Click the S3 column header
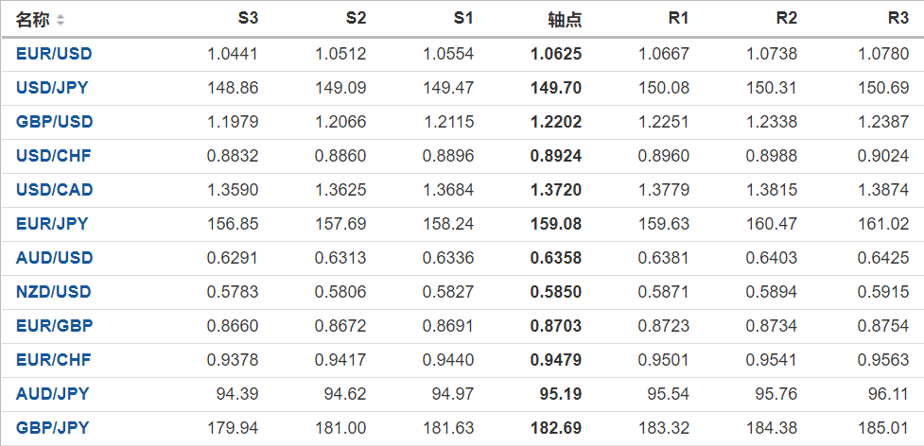Screen dimensions: 924x446 [247, 19]
